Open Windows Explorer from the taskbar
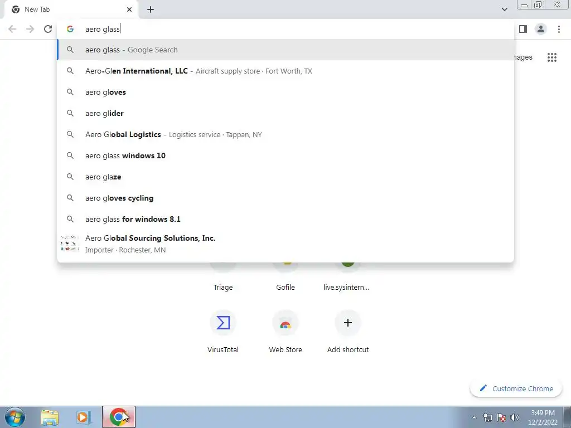Screen dimensions: 571x428 tap(50, 417)
